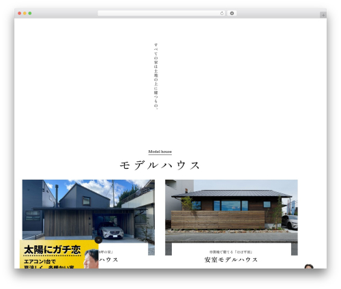Open the wooden-fence flat house photo
This screenshot has width=341, height=289.
(x=231, y=211)
